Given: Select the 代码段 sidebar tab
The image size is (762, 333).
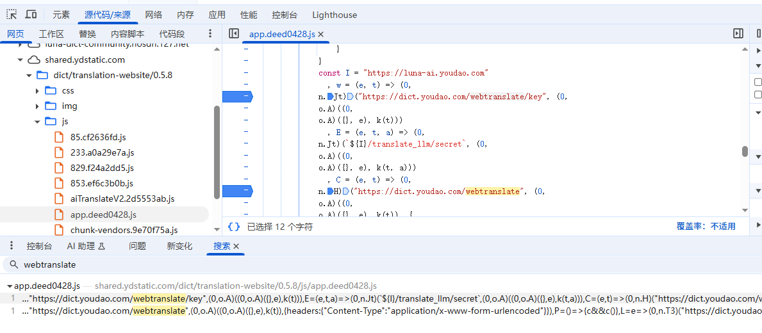Looking at the screenshot, I should 172,33.
